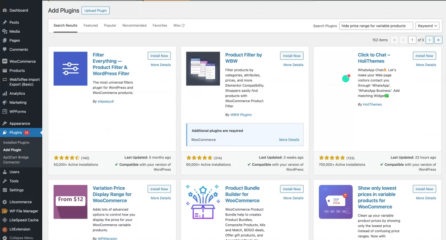446x240 pixels.
Task: Install Product Bundle Builder for WooCommerce
Action: tap(292, 189)
